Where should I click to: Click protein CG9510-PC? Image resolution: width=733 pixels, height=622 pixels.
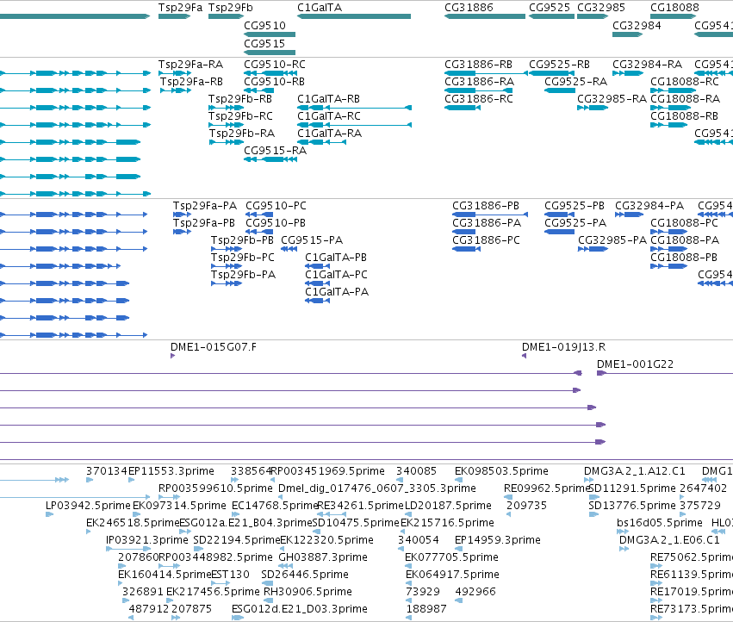pos(276,206)
